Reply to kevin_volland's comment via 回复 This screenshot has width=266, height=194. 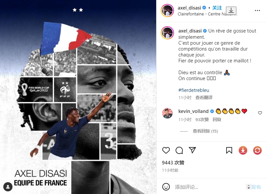pos(217,119)
